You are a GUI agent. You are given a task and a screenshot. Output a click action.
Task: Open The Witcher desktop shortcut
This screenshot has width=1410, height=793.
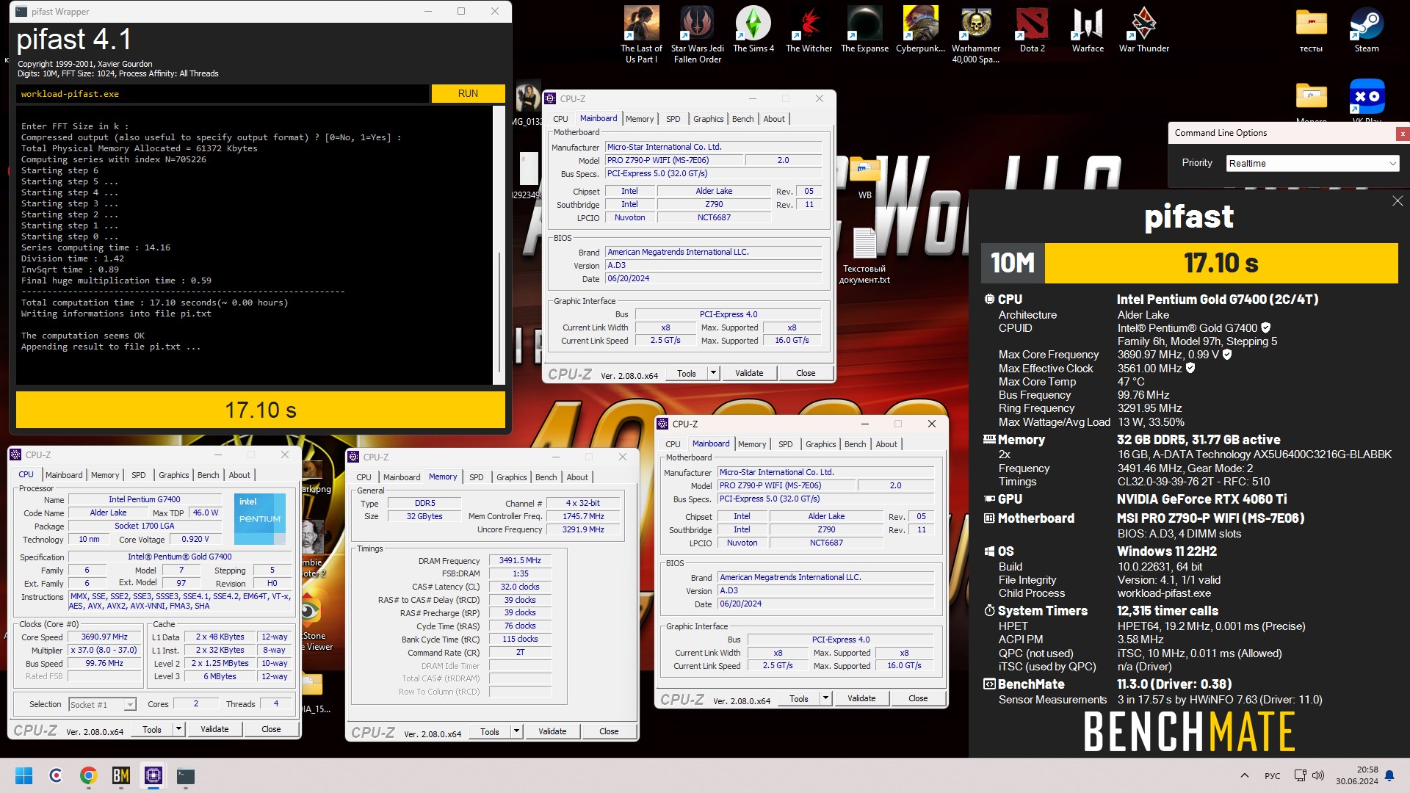click(x=809, y=29)
